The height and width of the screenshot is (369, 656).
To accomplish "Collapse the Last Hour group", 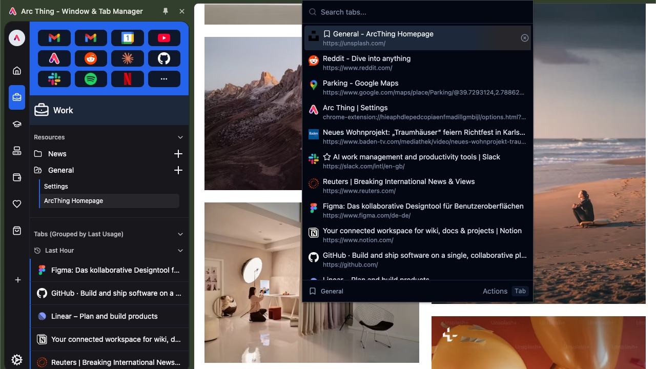I will click(180, 251).
